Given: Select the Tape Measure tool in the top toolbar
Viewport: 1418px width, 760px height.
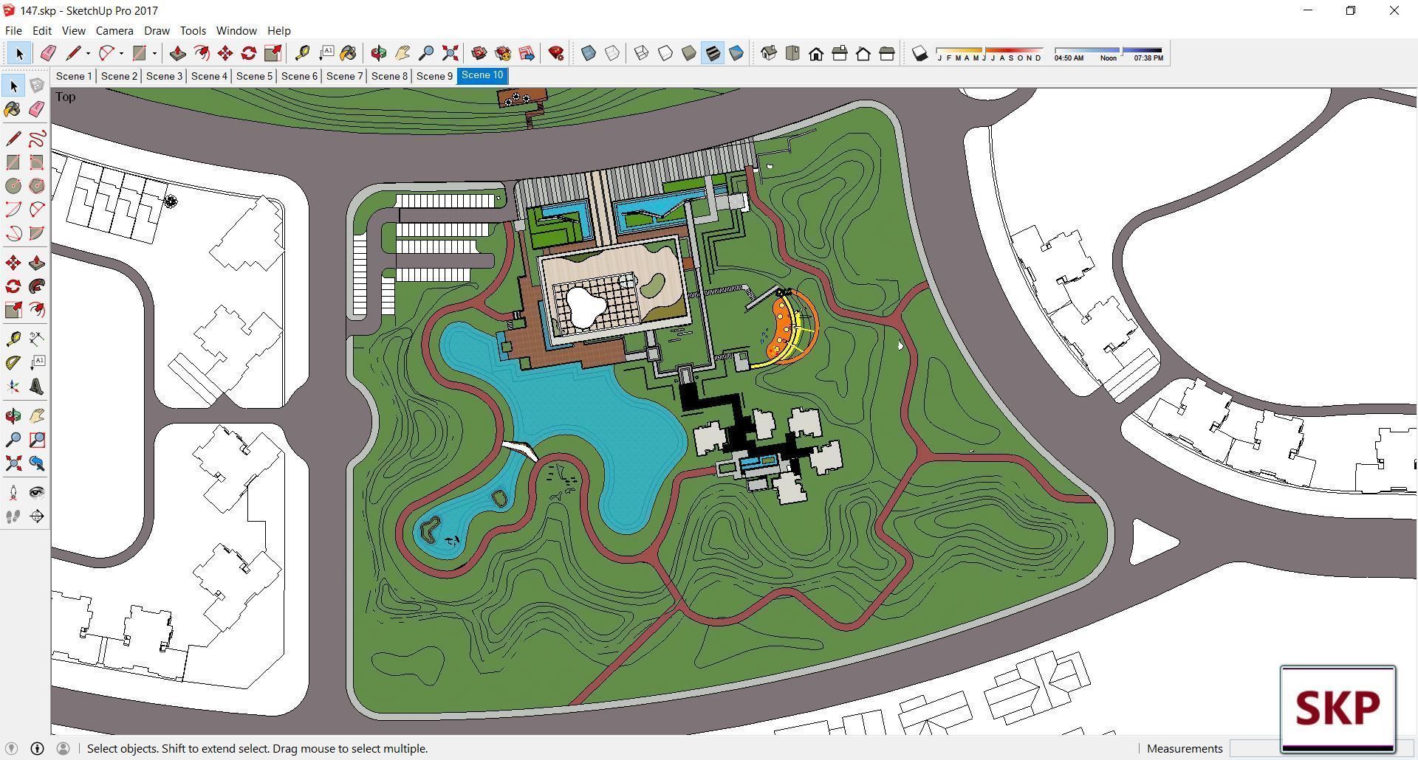Looking at the screenshot, I should (301, 53).
